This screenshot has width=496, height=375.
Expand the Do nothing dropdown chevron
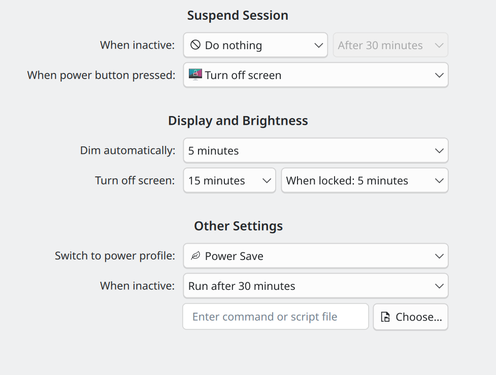[319, 46]
